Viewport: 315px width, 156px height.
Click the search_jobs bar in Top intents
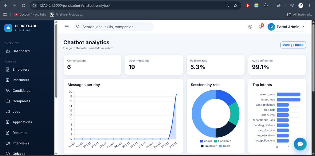tap(289, 95)
